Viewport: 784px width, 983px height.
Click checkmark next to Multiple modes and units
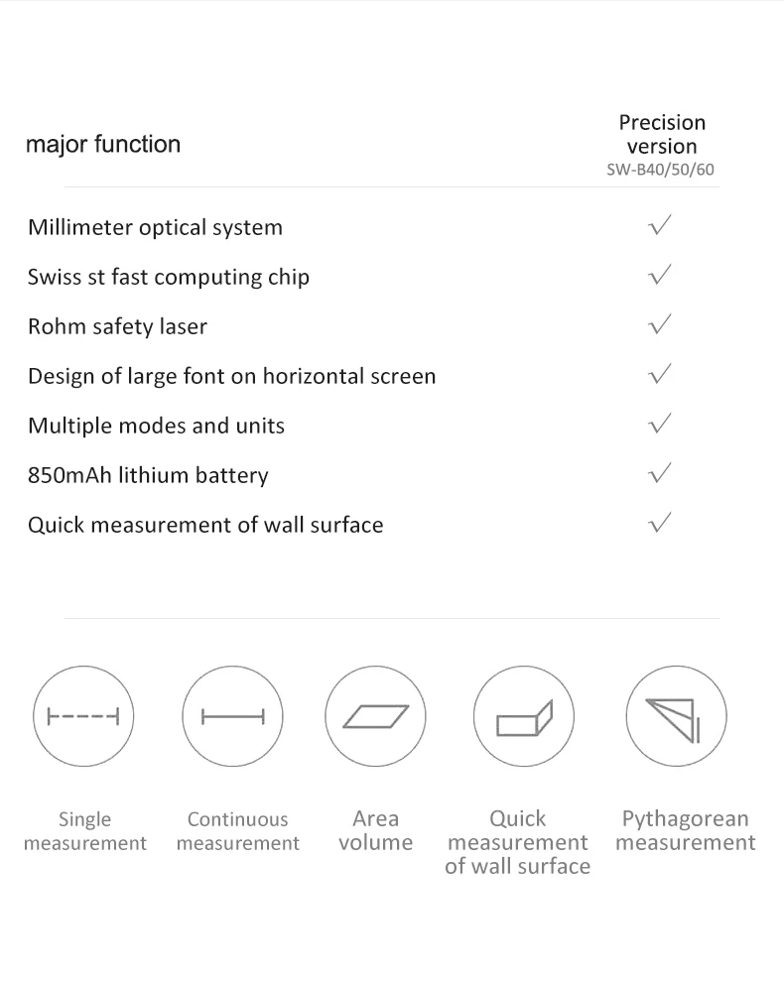click(x=660, y=424)
